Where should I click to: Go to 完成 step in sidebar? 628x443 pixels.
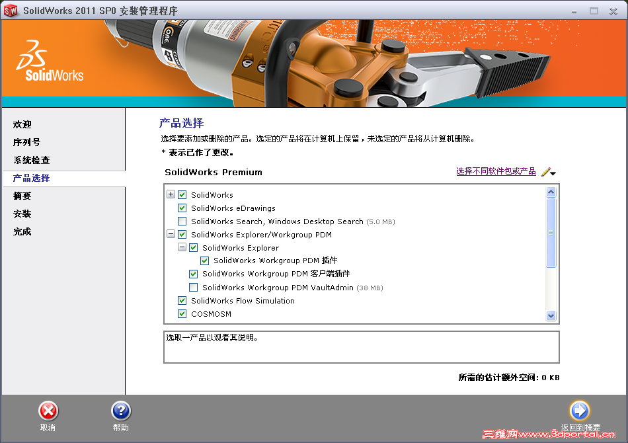pyautogui.click(x=22, y=231)
